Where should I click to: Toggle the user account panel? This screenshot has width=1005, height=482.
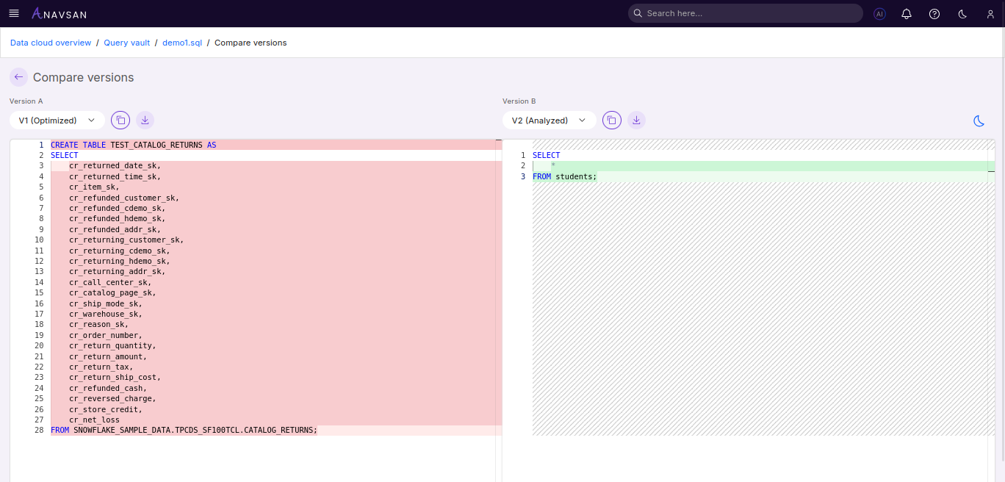click(990, 13)
